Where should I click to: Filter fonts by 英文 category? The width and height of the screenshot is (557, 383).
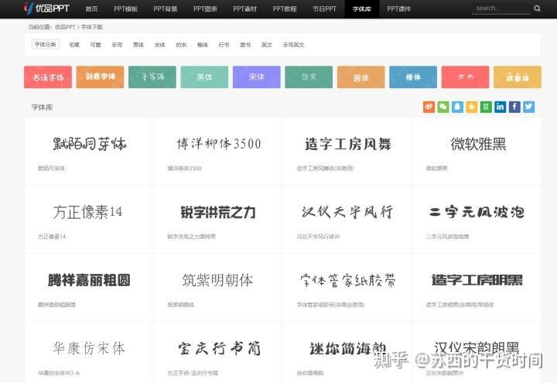[267, 45]
